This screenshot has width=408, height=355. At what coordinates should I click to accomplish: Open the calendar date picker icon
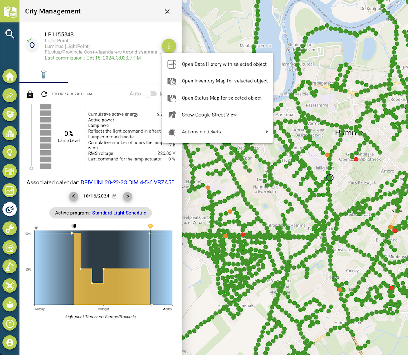click(x=114, y=196)
